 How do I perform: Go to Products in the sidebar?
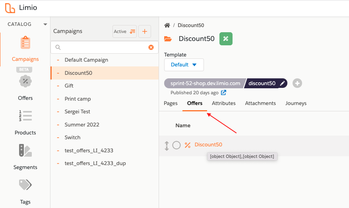click(x=25, y=122)
